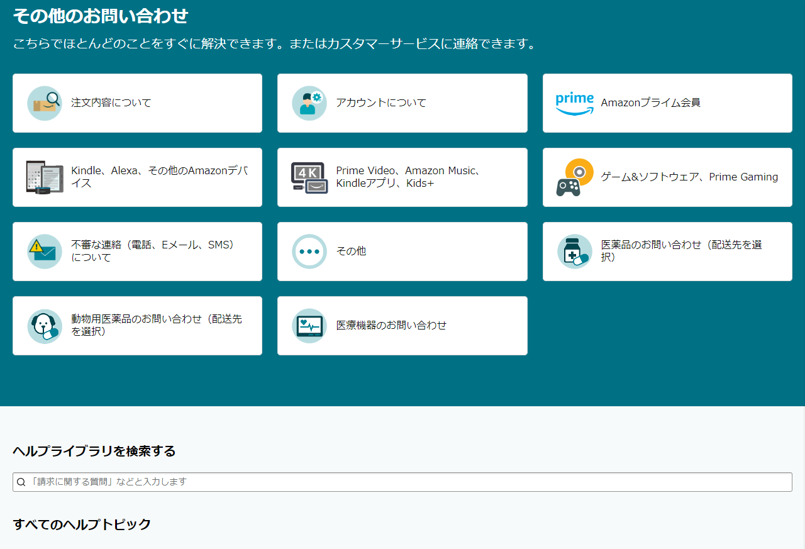The width and height of the screenshot is (805, 549).
Task: Click the package search icon for 注文内容について
Action: (45, 103)
